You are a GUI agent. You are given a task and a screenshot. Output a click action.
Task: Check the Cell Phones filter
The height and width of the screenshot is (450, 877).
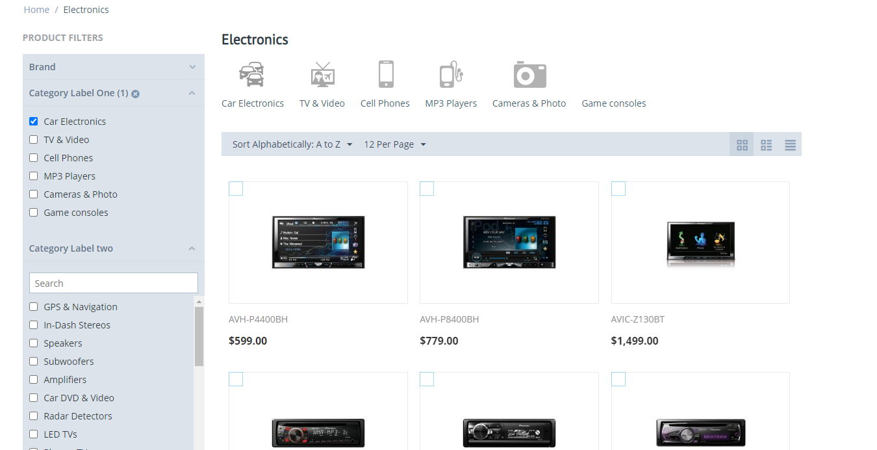click(x=34, y=157)
